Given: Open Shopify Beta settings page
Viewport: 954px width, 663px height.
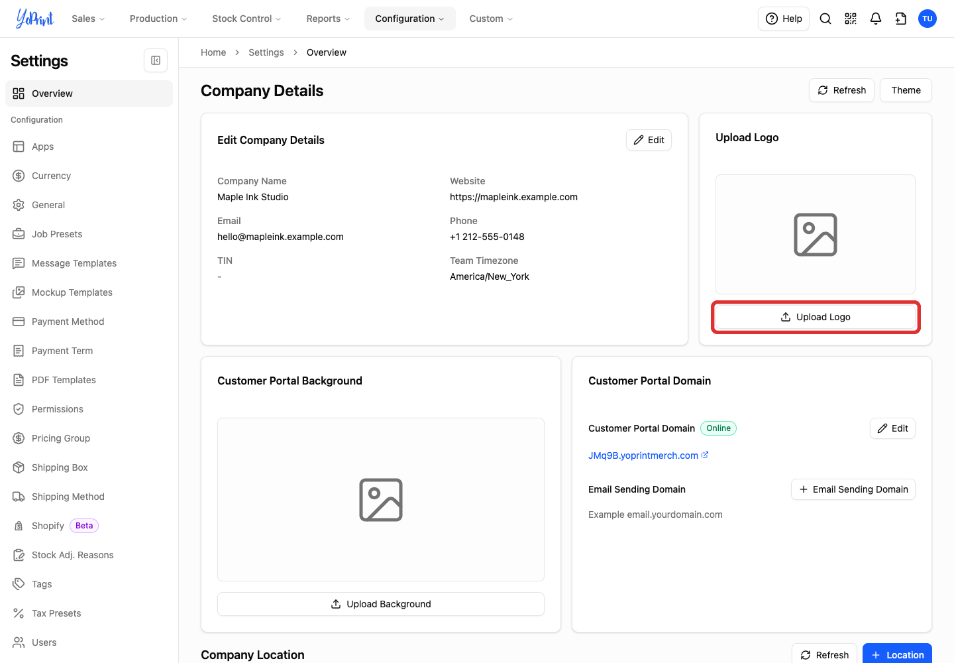Looking at the screenshot, I should [x=89, y=526].
